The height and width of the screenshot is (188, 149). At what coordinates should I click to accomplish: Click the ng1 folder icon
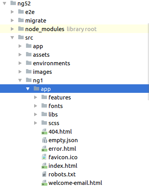pos(29,80)
